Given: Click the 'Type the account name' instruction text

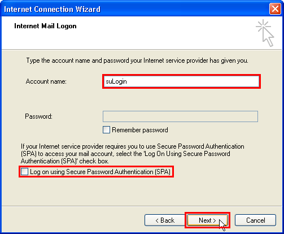Looking at the screenshot, I should pyautogui.click(x=137, y=60).
